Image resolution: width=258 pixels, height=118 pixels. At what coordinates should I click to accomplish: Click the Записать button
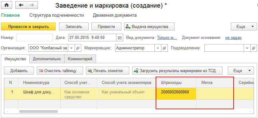(74, 26)
